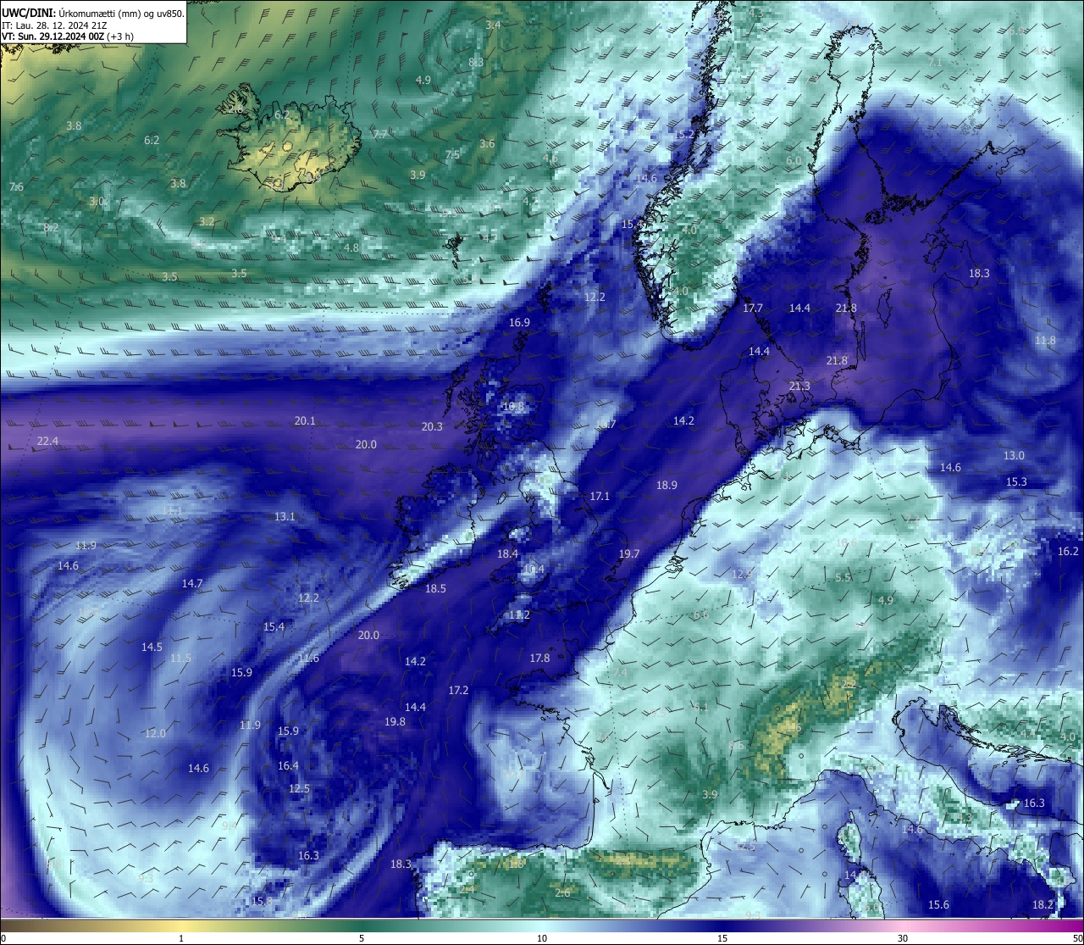The image size is (1084, 945).
Task: Click the 'IT: Lau. 28. 12. 2024 21Z' line
Action: (x=56, y=25)
